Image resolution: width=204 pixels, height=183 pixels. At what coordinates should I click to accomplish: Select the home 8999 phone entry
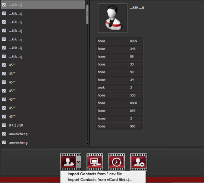click(x=119, y=41)
